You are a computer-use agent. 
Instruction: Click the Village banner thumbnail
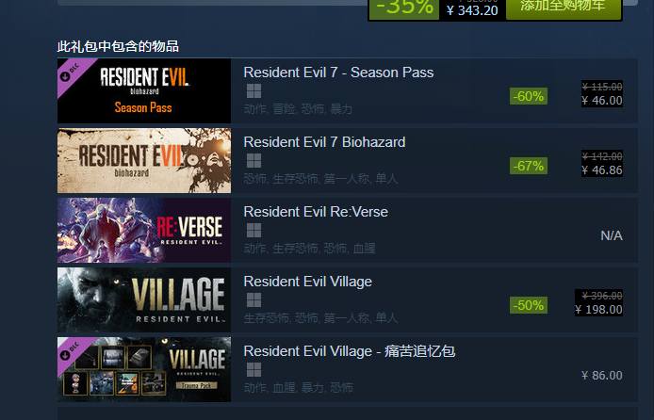(x=144, y=299)
